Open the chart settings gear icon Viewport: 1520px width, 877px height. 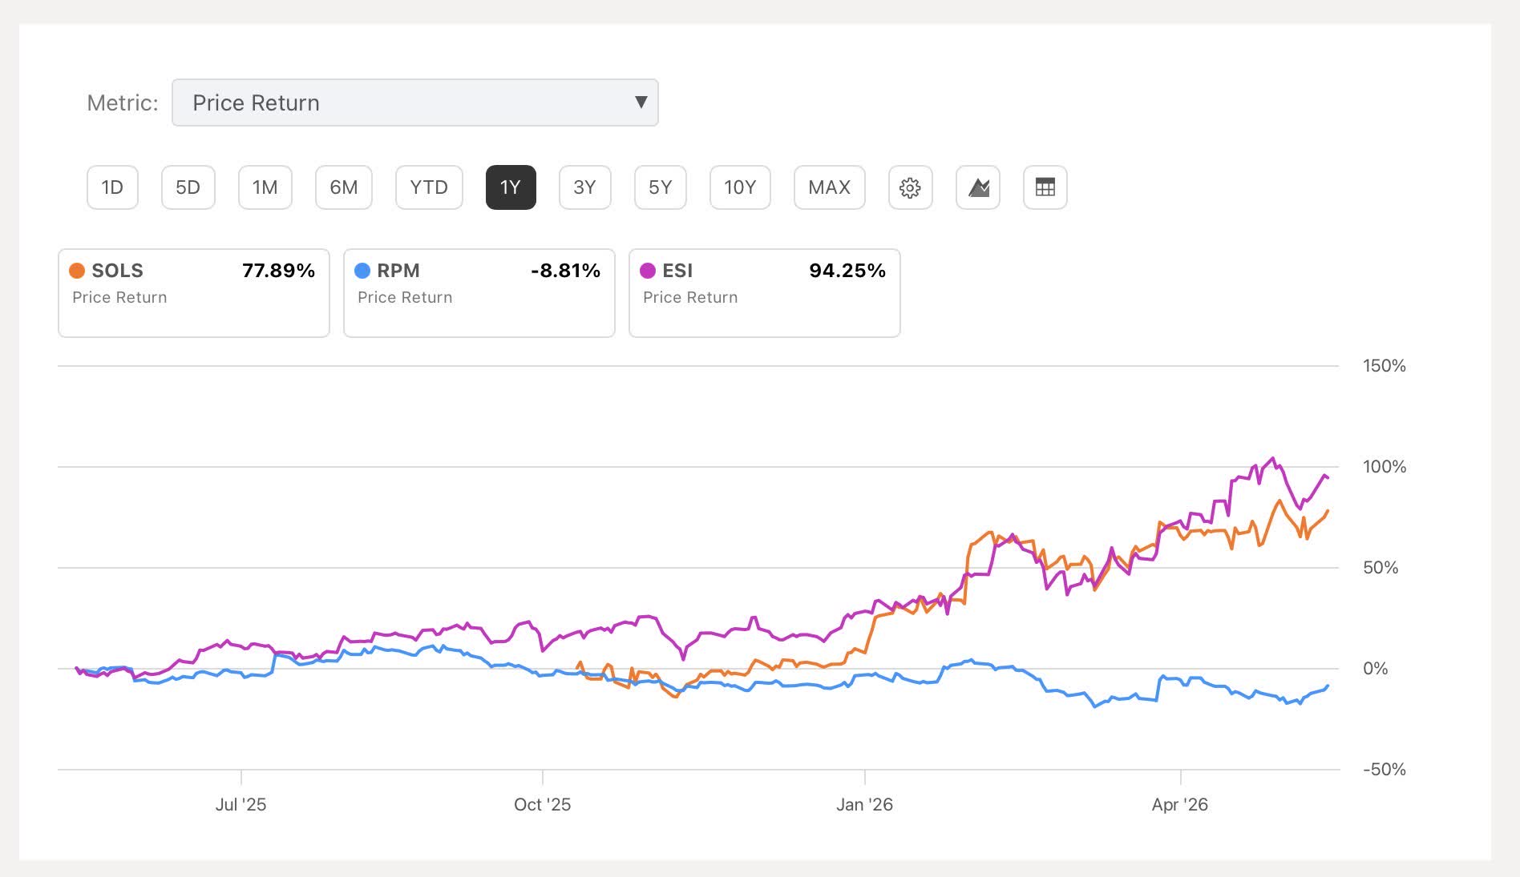(x=910, y=187)
